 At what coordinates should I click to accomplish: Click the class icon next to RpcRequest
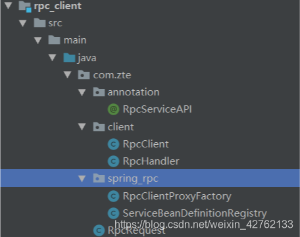pos(99,230)
